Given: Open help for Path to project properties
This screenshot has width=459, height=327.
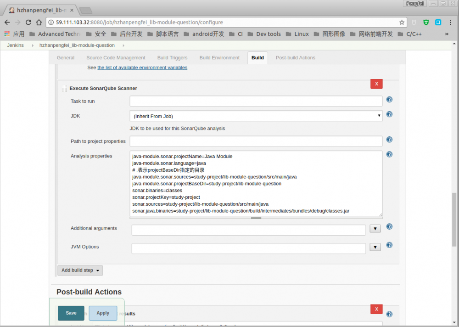Looking at the screenshot, I should [389, 140].
